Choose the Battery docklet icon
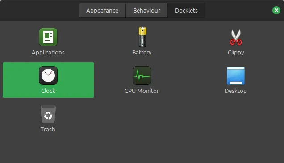Image resolution: width=284 pixels, height=163 pixels. coord(142,37)
